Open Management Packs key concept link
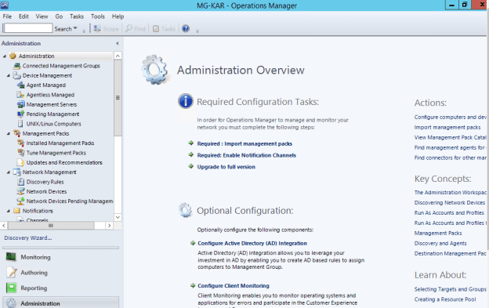The width and height of the screenshot is (489, 308). [x=438, y=234]
